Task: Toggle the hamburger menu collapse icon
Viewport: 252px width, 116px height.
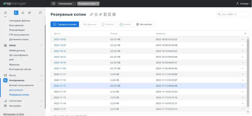Action: click(5, 13)
